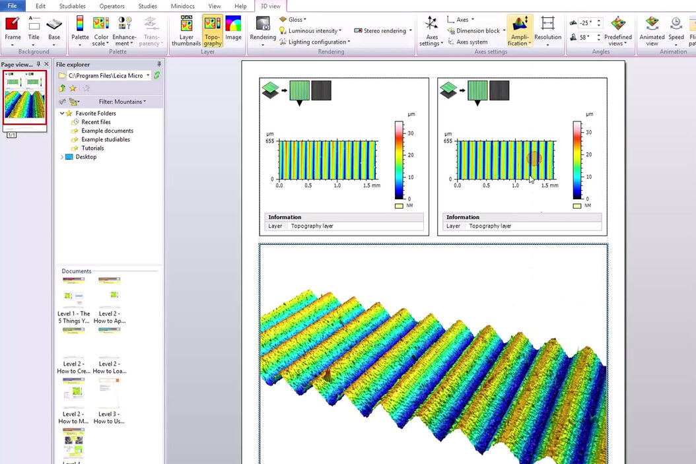Open the Rendering options
Viewport: 696px width, 464px height.
coord(263,30)
